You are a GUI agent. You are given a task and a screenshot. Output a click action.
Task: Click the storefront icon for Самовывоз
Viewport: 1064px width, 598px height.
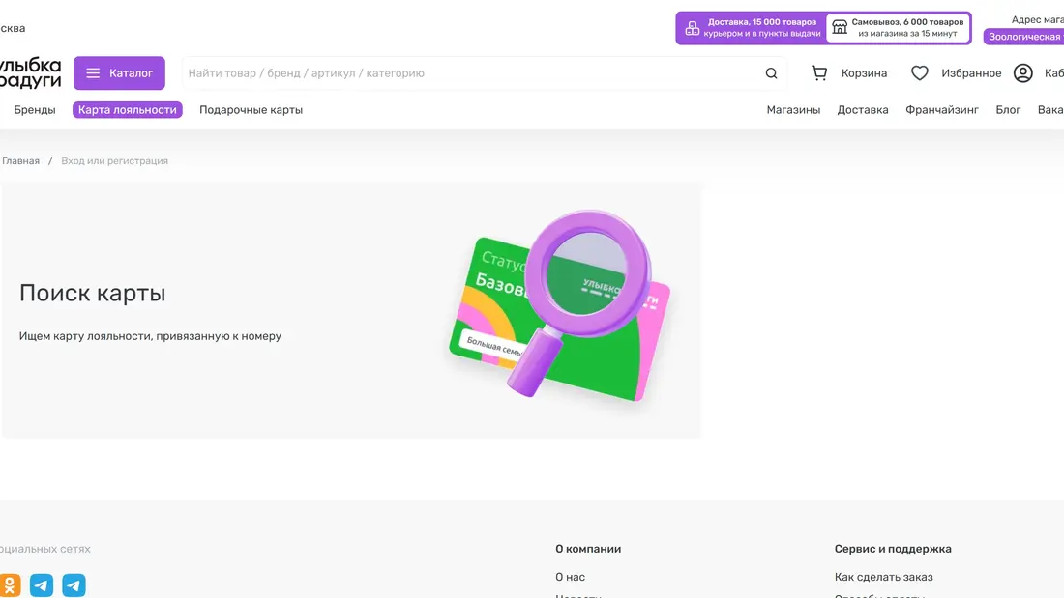click(x=840, y=27)
